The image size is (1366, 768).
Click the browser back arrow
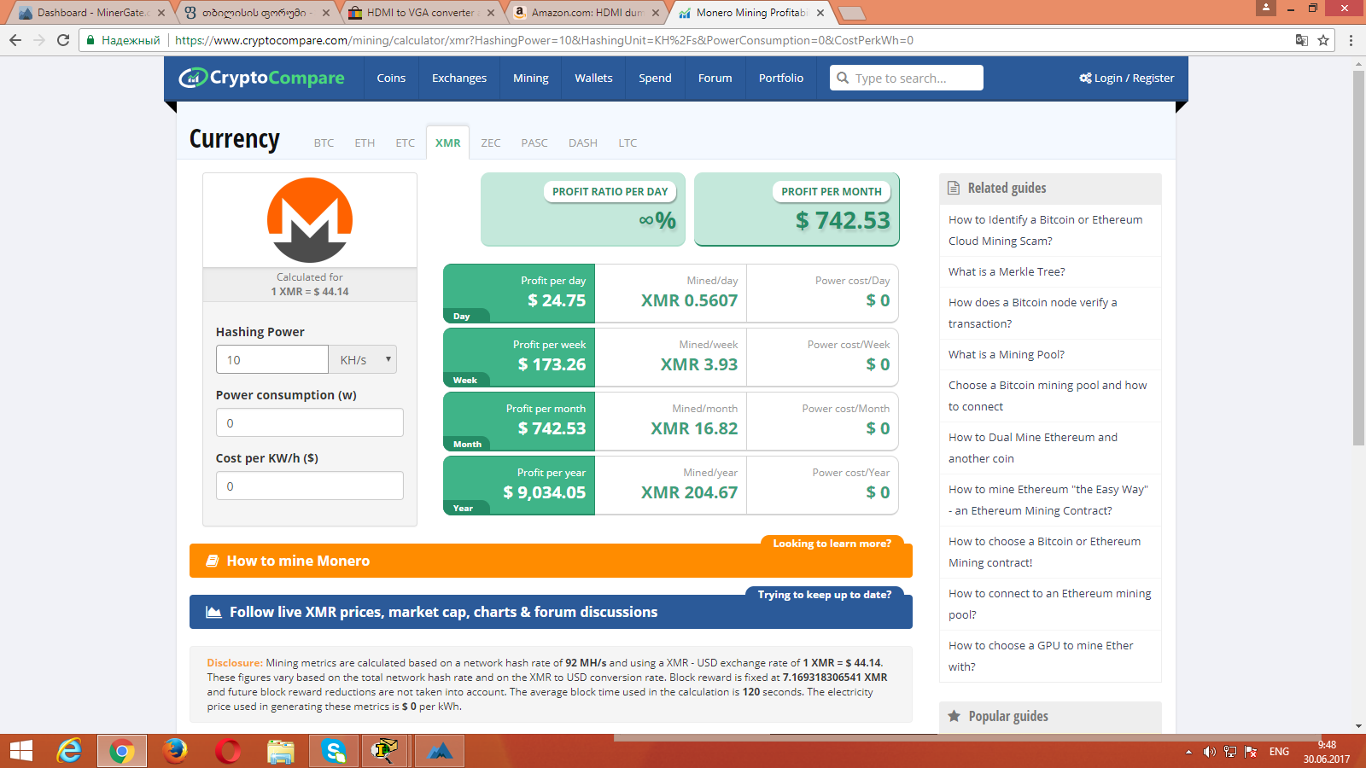point(15,40)
